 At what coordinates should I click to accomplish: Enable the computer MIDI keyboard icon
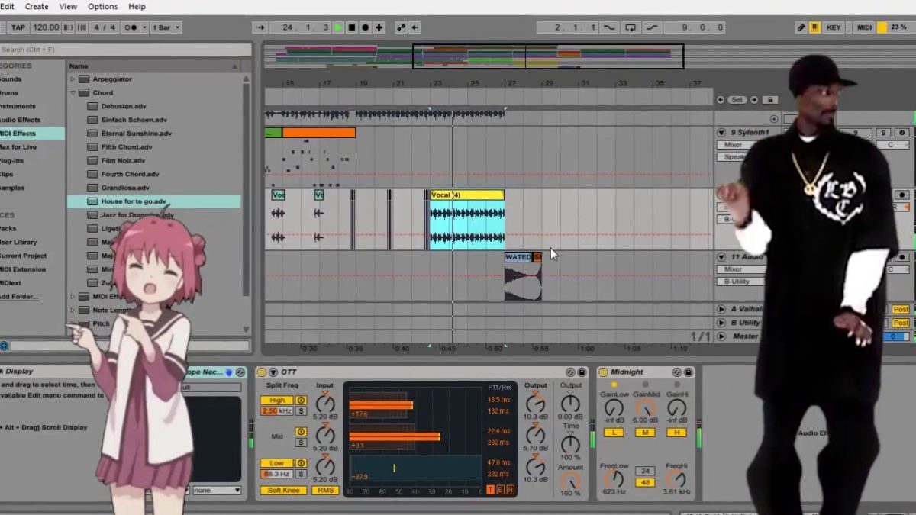point(815,27)
